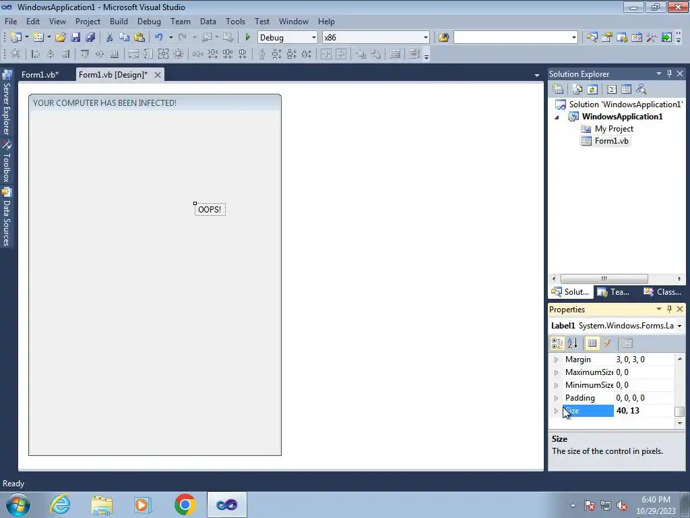Expand the Padding property
The width and height of the screenshot is (690, 518).
click(556, 398)
